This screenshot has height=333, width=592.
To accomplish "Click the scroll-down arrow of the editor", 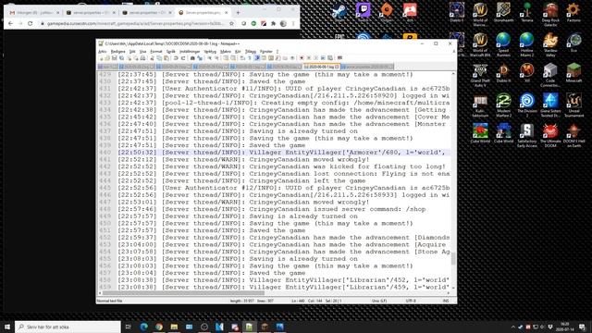I will tap(453, 288).
